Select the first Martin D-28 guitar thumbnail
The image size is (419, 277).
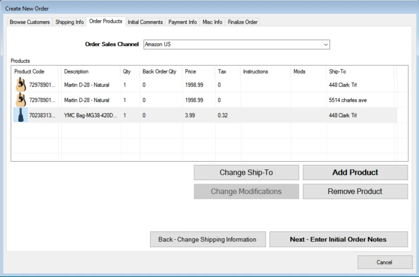tap(21, 85)
